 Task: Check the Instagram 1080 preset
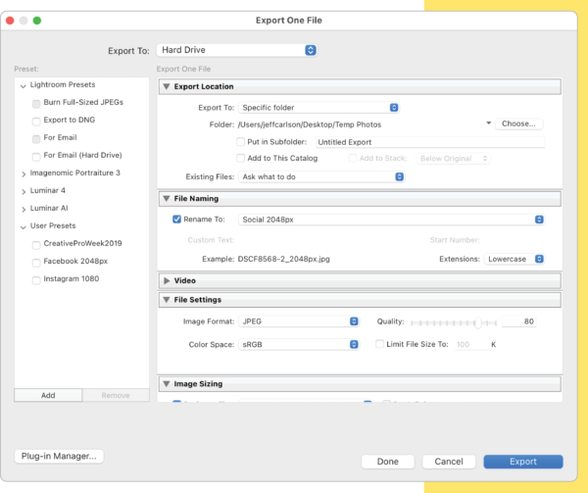tap(36, 280)
